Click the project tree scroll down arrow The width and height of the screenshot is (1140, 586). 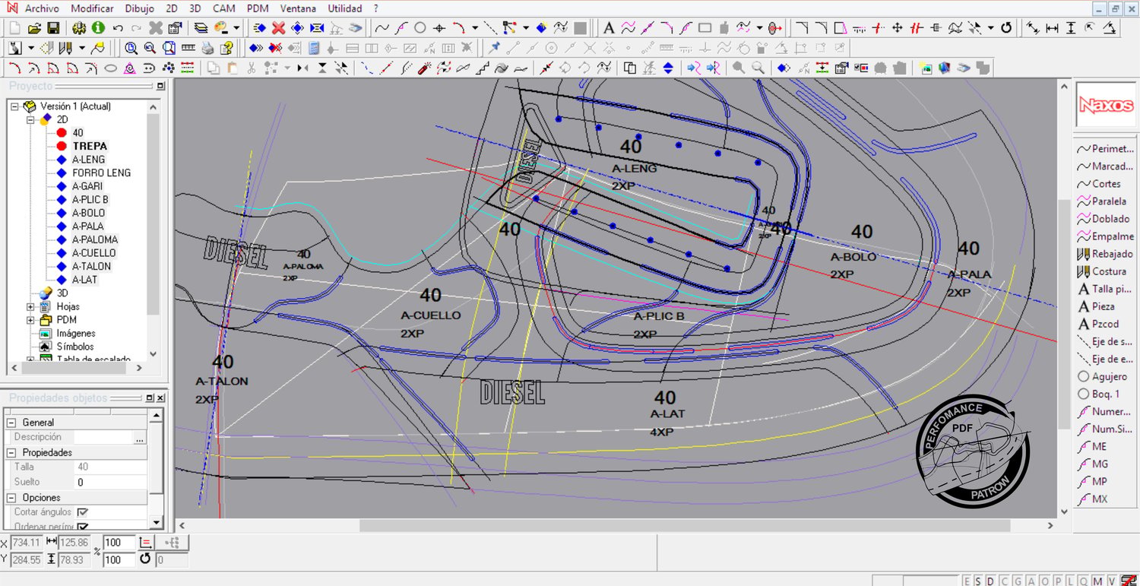(154, 353)
